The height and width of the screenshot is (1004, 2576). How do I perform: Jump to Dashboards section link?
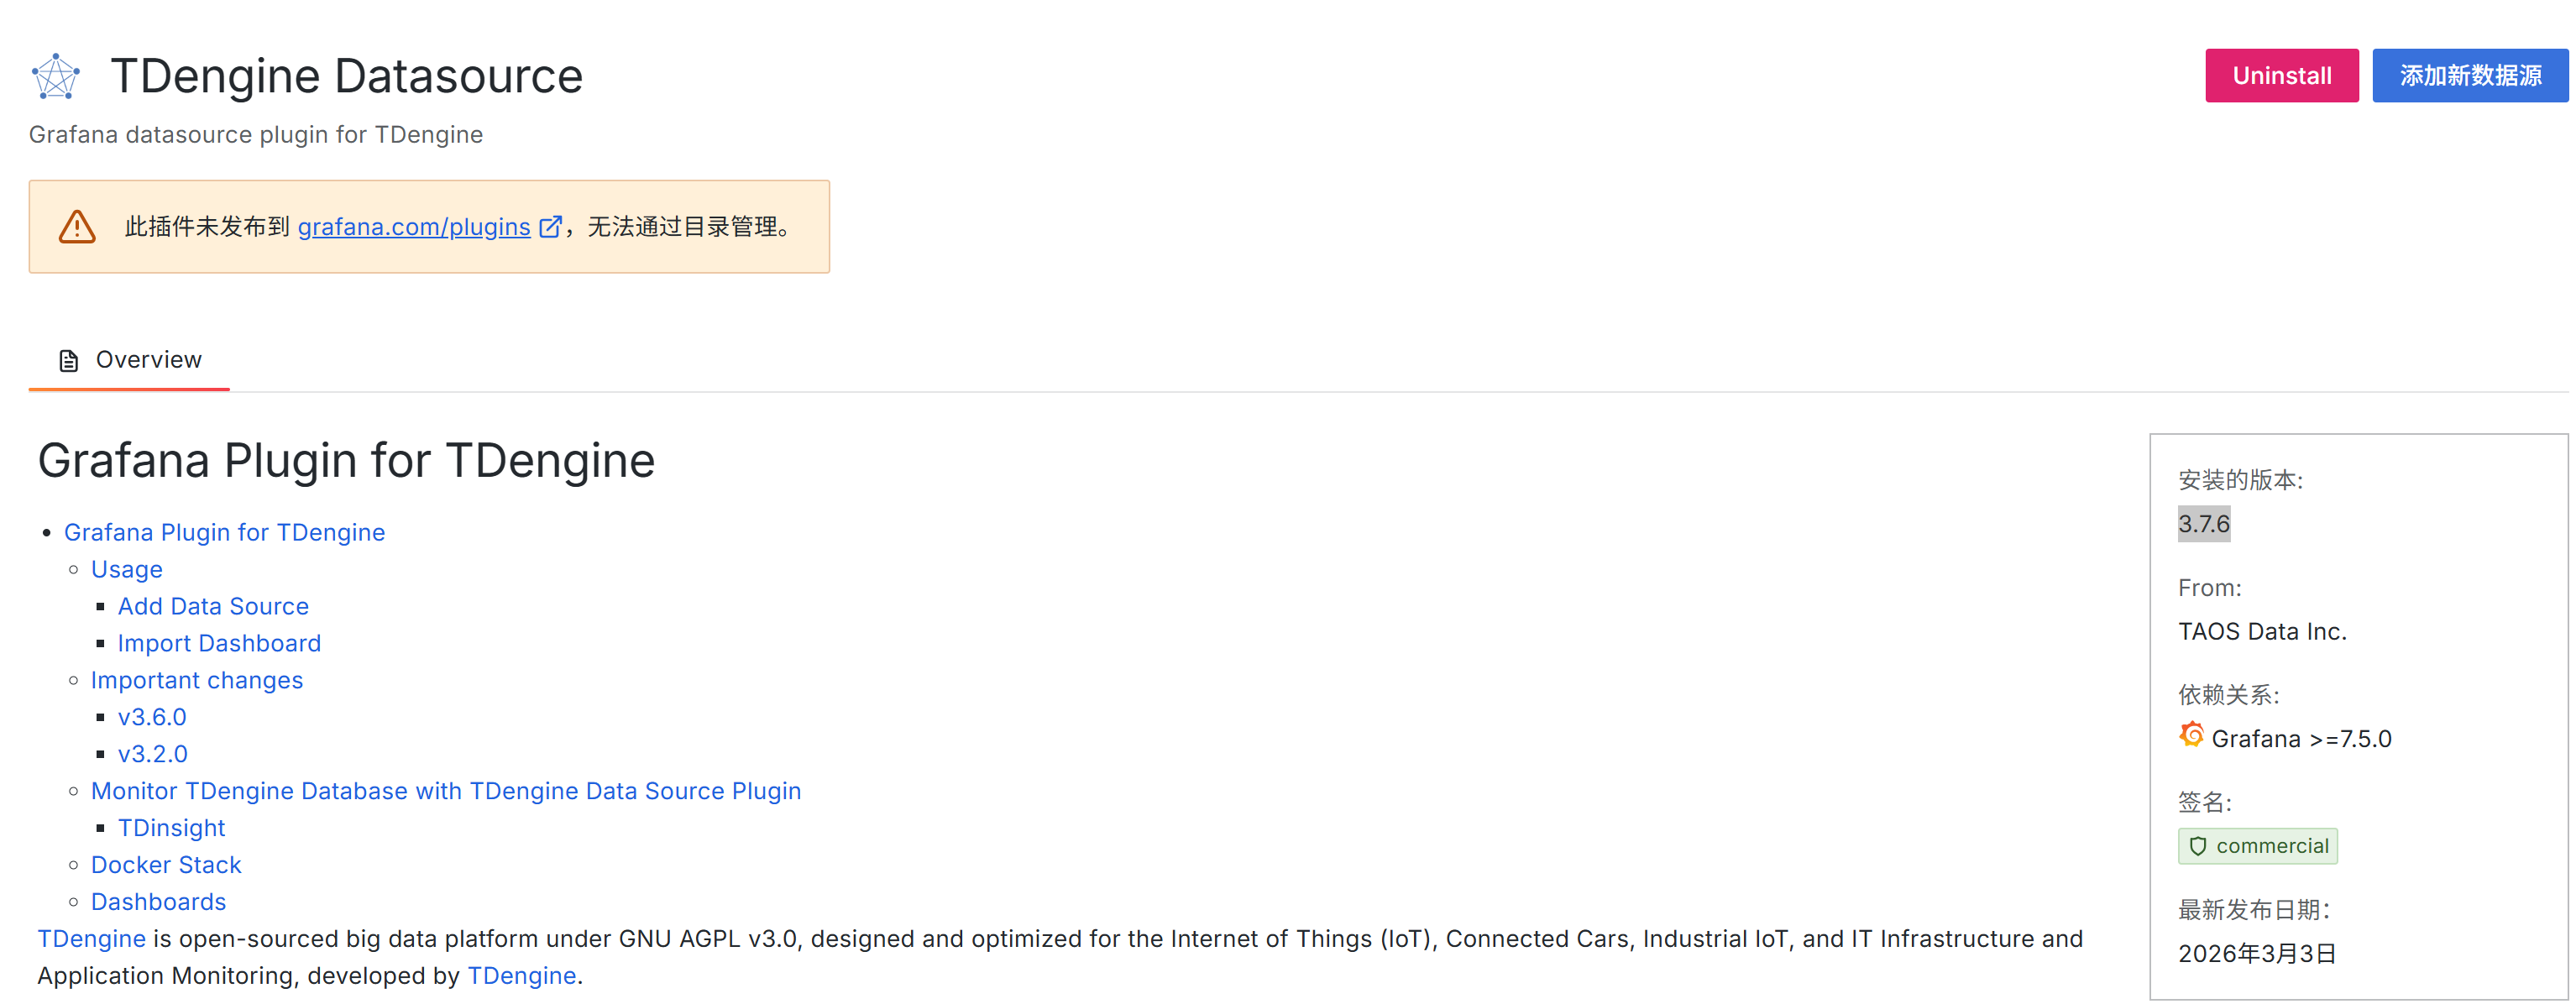tap(158, 902)
